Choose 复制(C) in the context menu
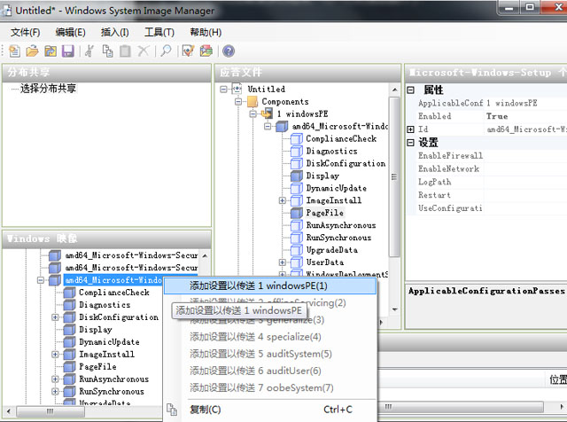Viewport: 567px width, 422px height. click(269, 410)
